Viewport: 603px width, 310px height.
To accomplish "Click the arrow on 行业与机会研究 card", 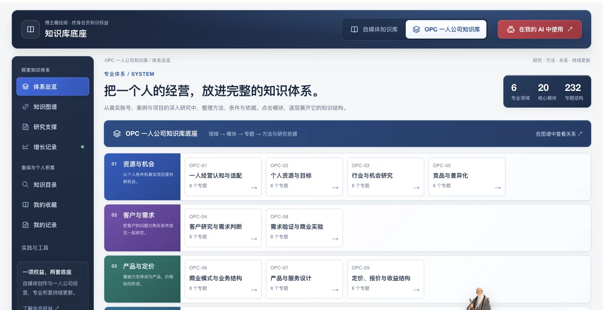I will pyautogui.click(x=416, y=188).
